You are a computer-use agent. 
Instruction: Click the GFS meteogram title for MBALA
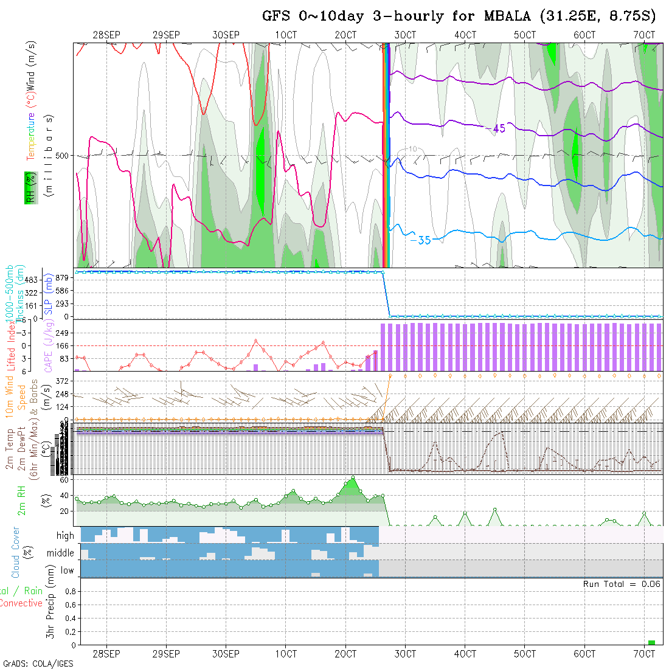(x=459, y=15)
